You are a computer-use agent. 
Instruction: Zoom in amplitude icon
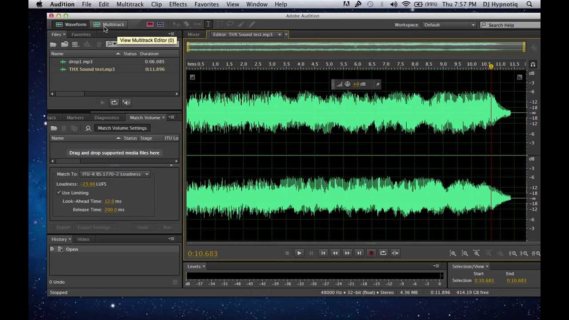click(453, 253)
